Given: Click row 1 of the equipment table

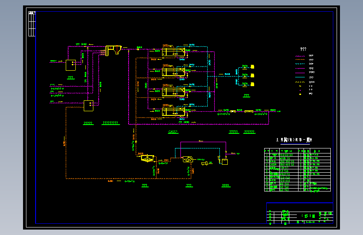Looking at the screenshot, I should tap(298, 155).
